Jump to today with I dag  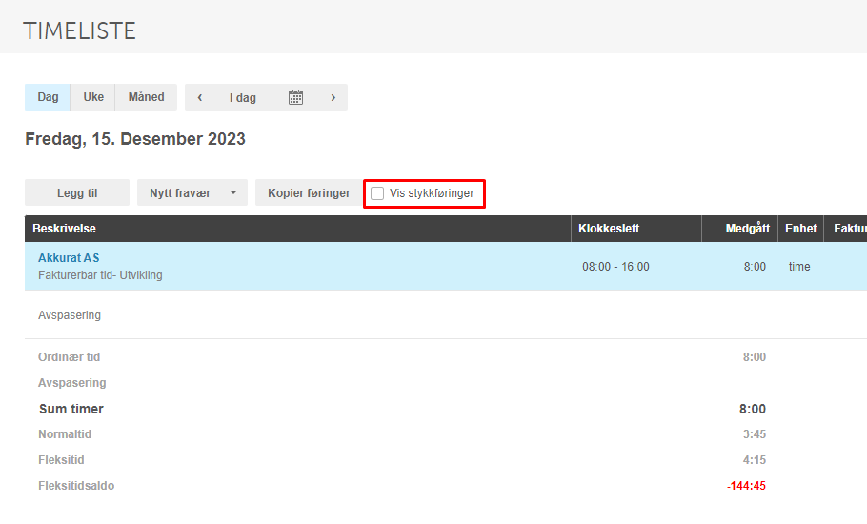(x=243, y=98)
